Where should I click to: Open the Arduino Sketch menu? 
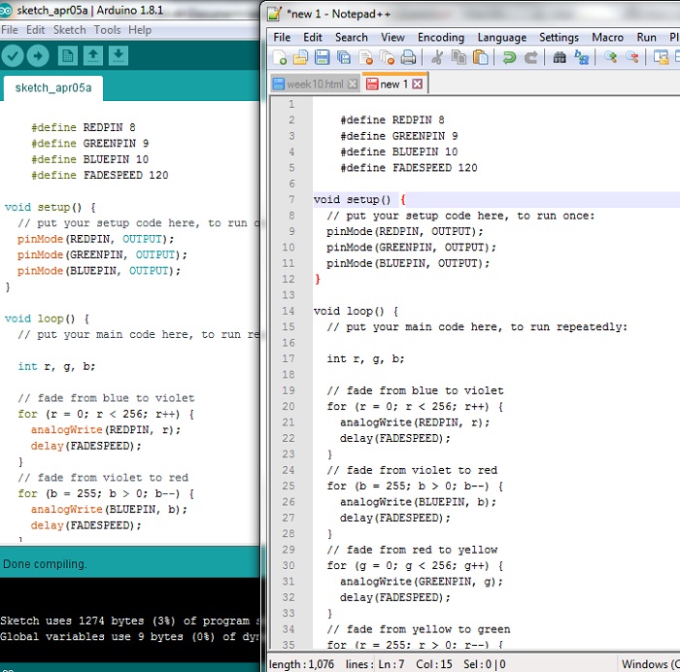click(70, 30)
